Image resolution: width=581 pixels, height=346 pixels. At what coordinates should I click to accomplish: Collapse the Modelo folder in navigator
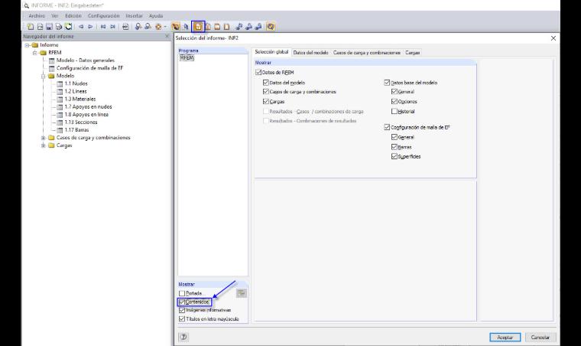[43, 76]
